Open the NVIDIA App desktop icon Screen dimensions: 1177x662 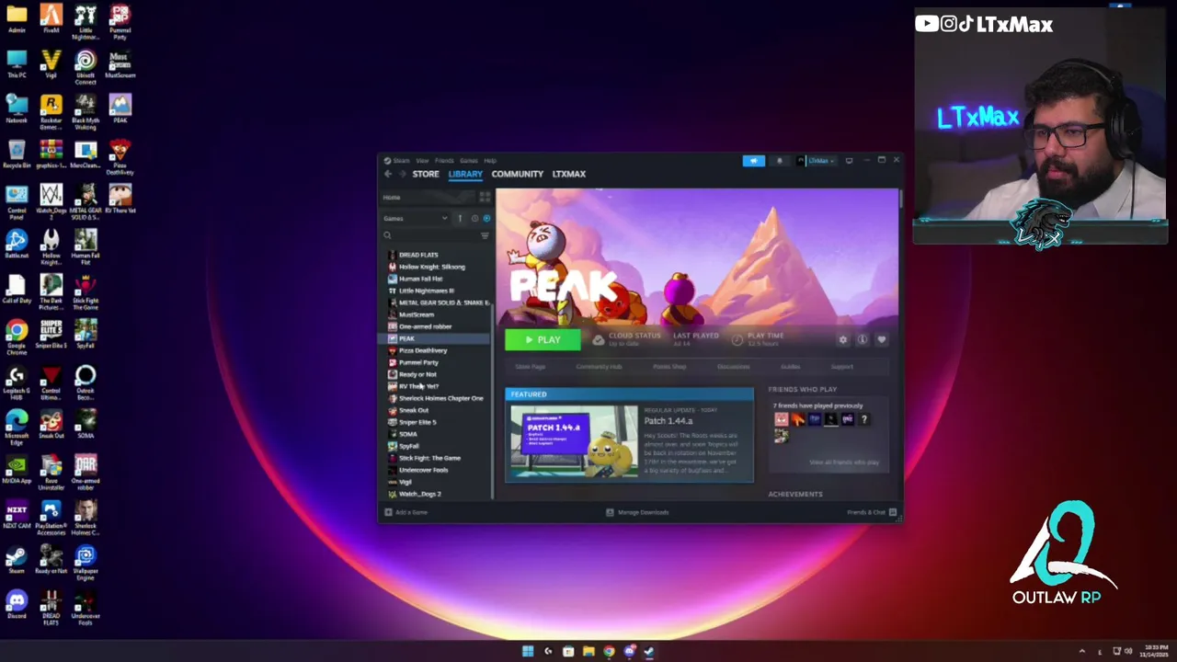coord(17,469)
